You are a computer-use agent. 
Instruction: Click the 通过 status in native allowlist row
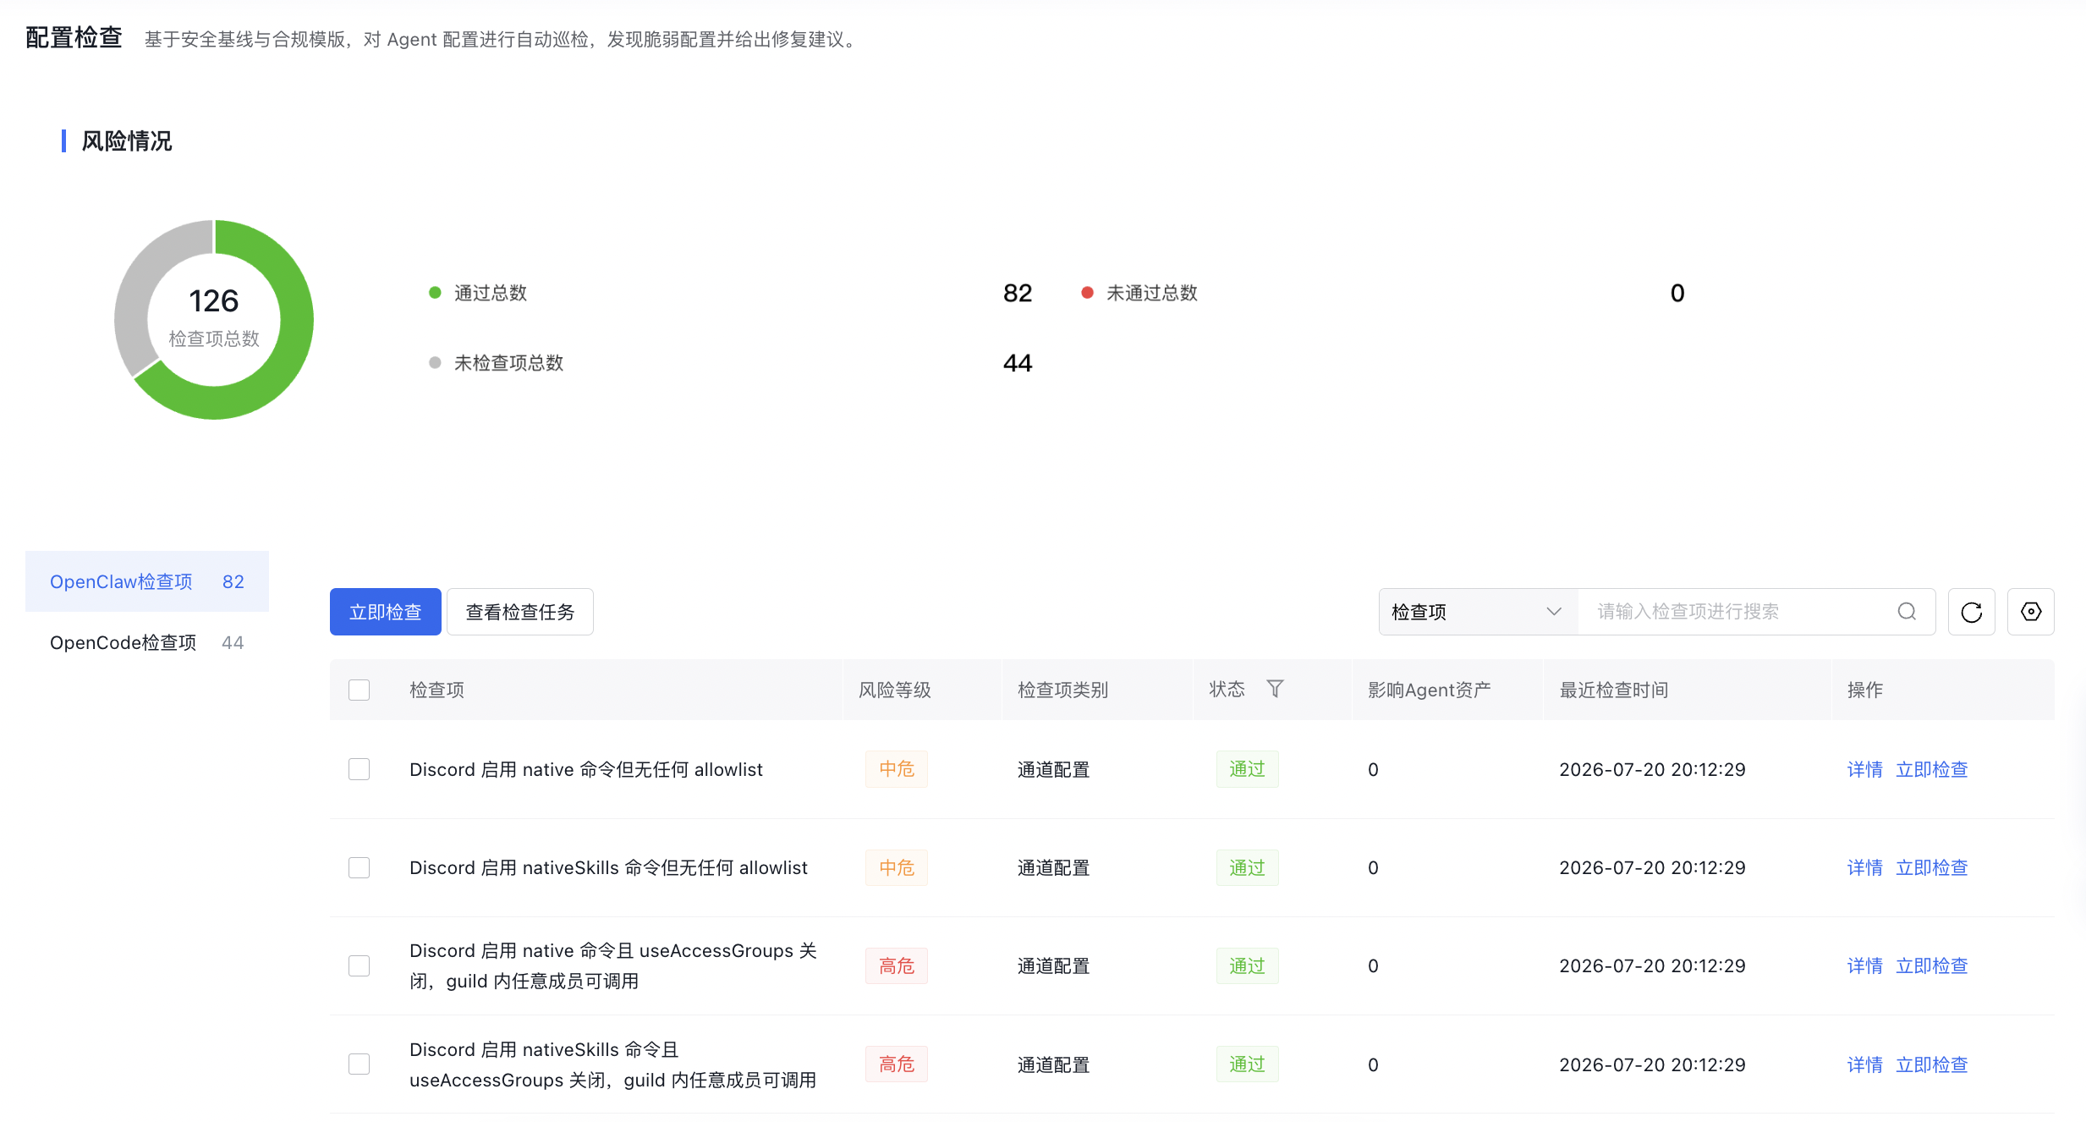(1247, 769)
